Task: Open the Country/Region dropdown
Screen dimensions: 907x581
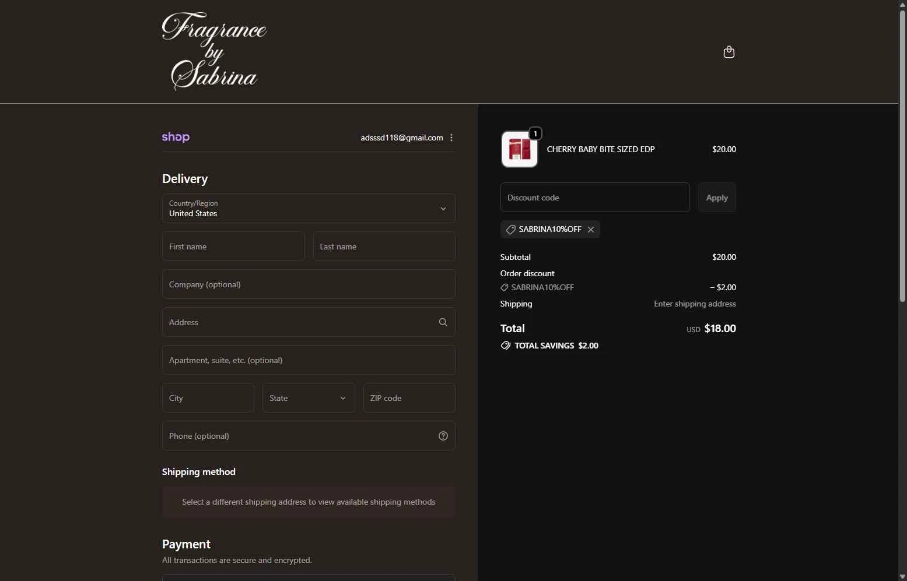Action: coord(309,209)
